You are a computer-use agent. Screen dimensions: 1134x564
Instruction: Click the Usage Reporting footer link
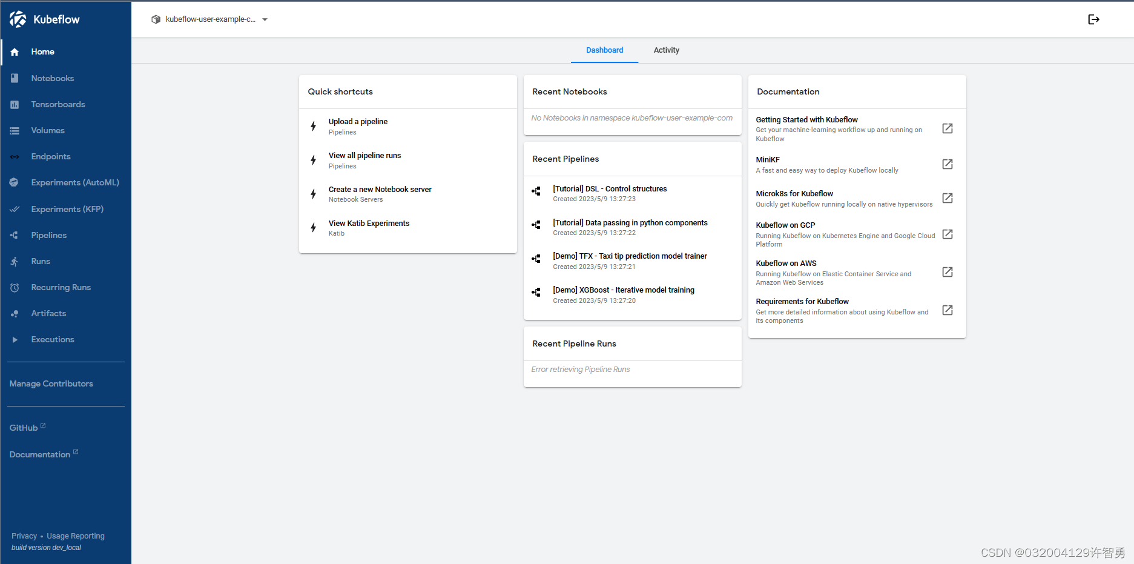pos(76,536)
